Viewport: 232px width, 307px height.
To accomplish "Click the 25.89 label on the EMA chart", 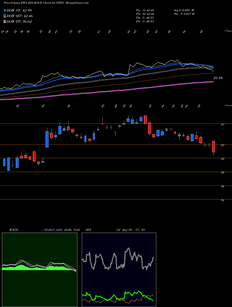I will 218,78.
